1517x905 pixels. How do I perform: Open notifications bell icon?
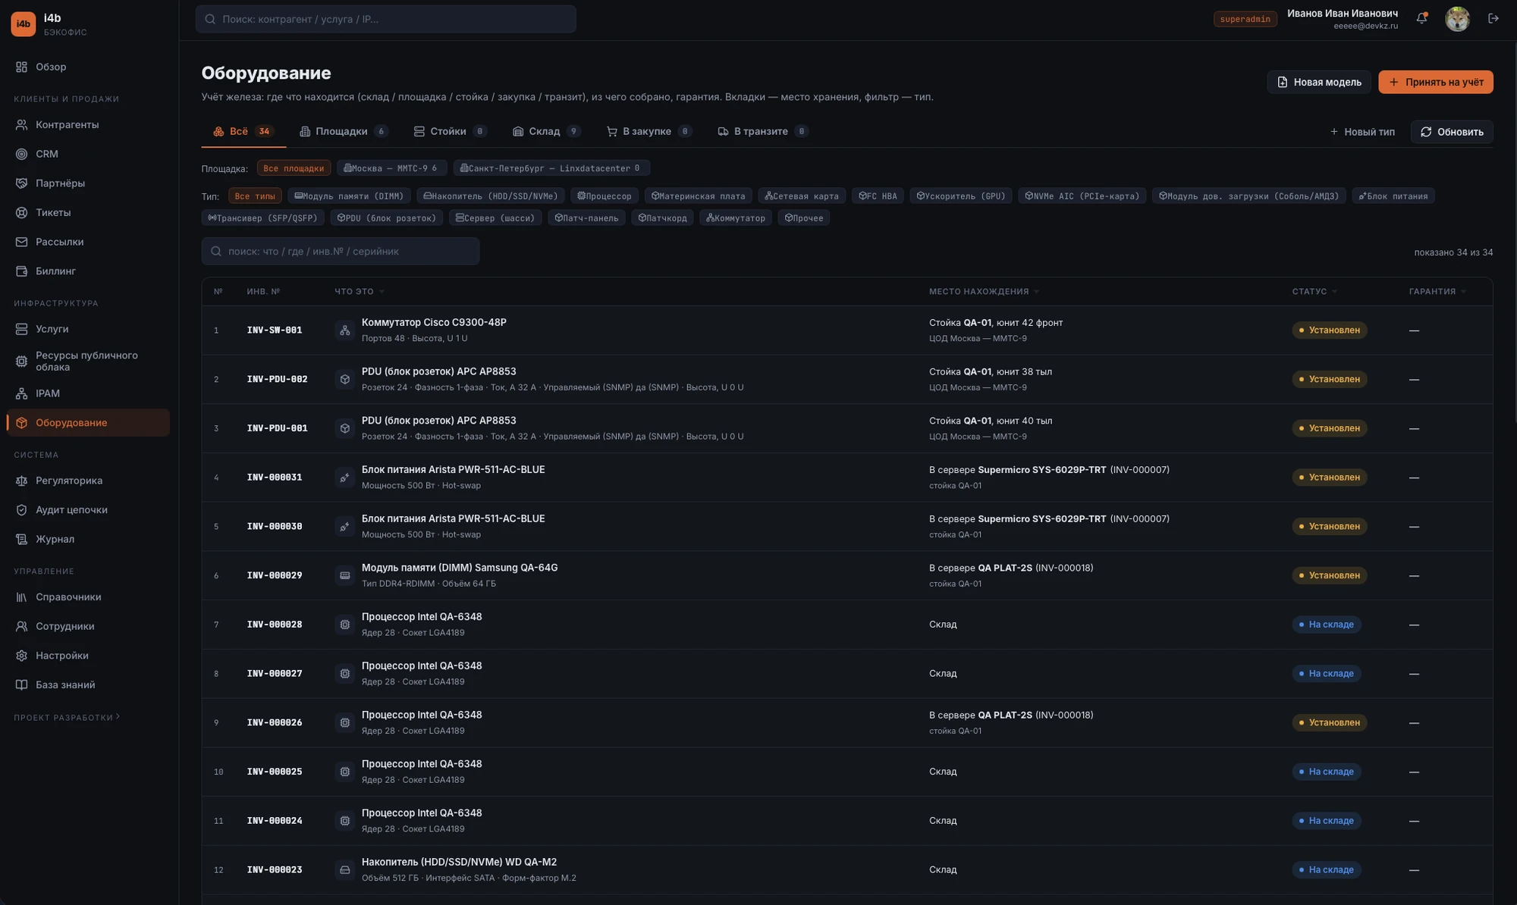[1421, 18]
